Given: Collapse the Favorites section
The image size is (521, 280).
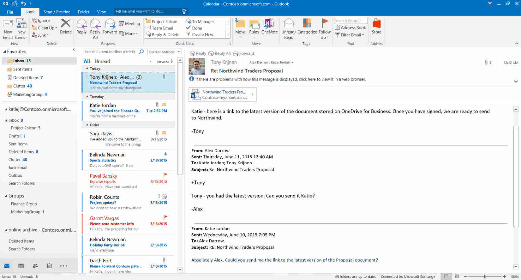Looking at the screenshot, I should 4,52.
